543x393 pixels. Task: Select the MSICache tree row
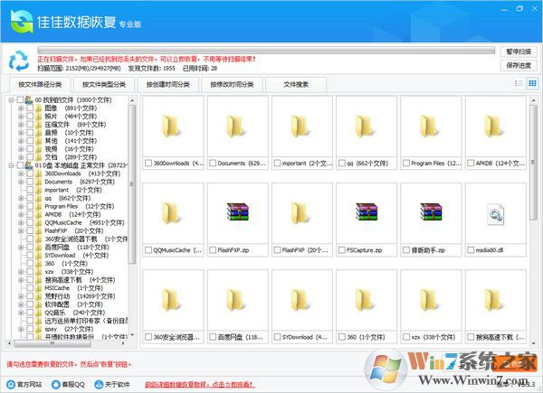tap(74, 288)
